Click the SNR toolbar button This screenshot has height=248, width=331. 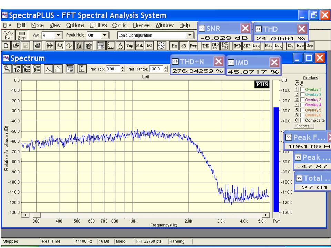(x=247, y=46)
